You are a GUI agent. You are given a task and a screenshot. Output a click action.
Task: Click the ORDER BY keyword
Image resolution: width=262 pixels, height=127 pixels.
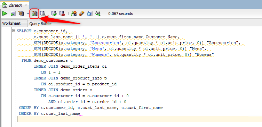[x=29, y=114]
